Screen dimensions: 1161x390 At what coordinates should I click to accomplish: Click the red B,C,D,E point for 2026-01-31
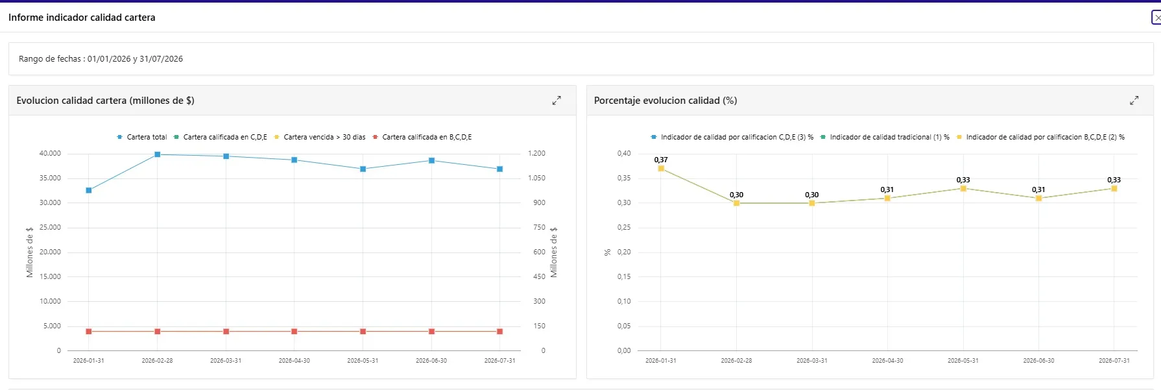(x=89, y=332)
